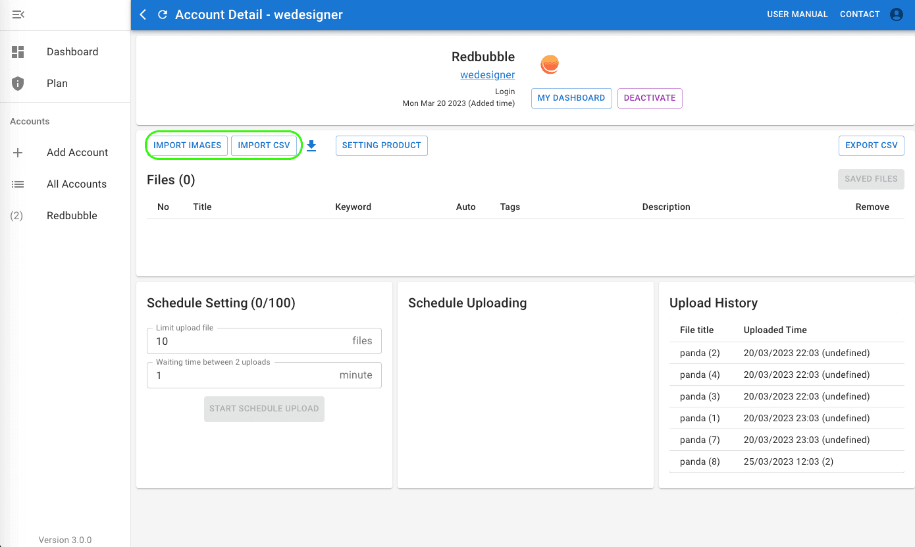Click the Redbubble orange logo

point(550,64)
